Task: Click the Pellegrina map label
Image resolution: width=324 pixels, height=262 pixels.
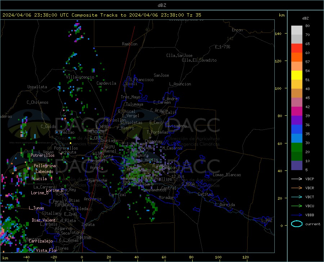Action: click(x=45, y=166)
